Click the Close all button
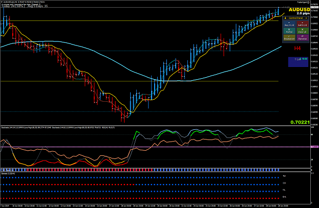319x208 pixels. [302, 31]
